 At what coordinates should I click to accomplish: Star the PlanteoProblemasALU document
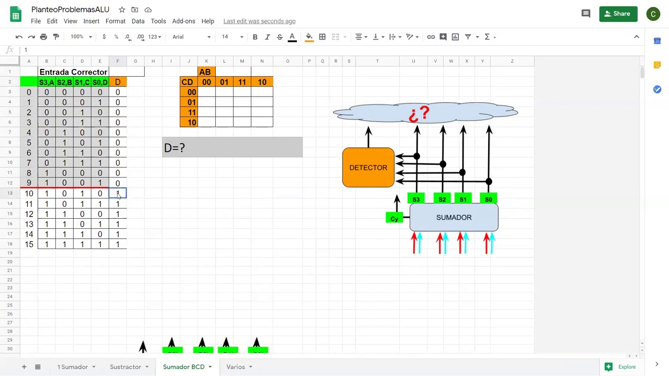click(122, 9)
